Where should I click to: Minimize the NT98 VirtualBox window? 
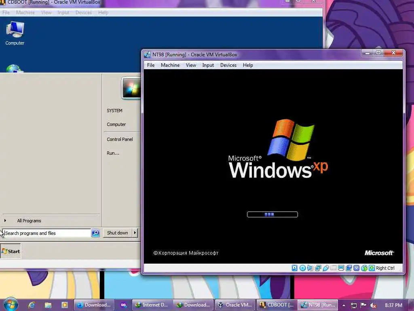(367, 53)
